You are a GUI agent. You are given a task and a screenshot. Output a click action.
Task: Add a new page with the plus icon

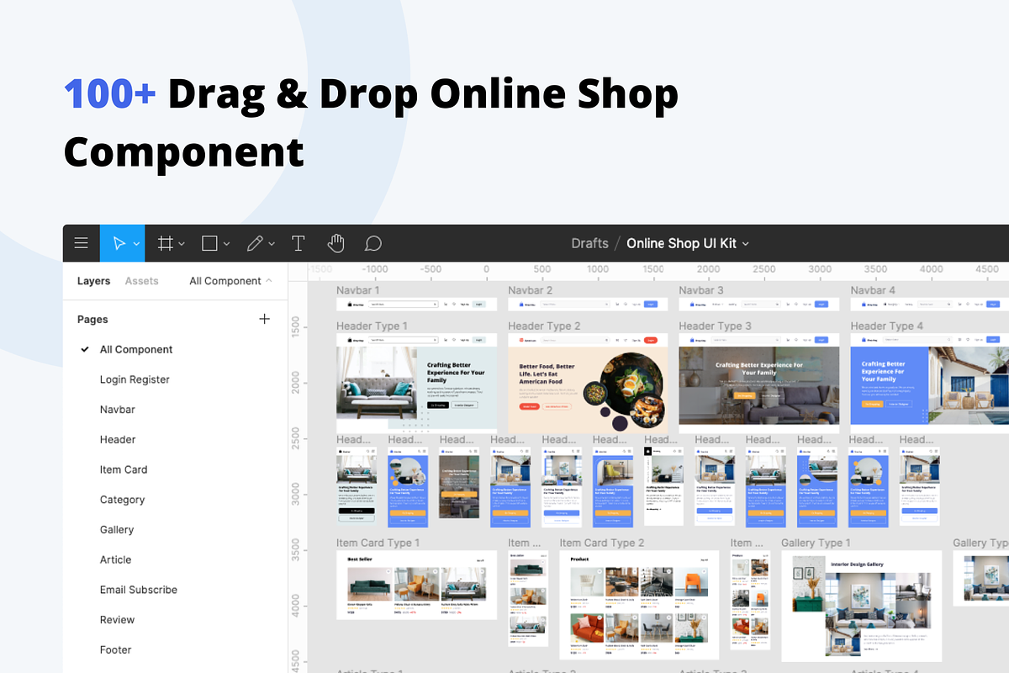click(x=265, y=319)
